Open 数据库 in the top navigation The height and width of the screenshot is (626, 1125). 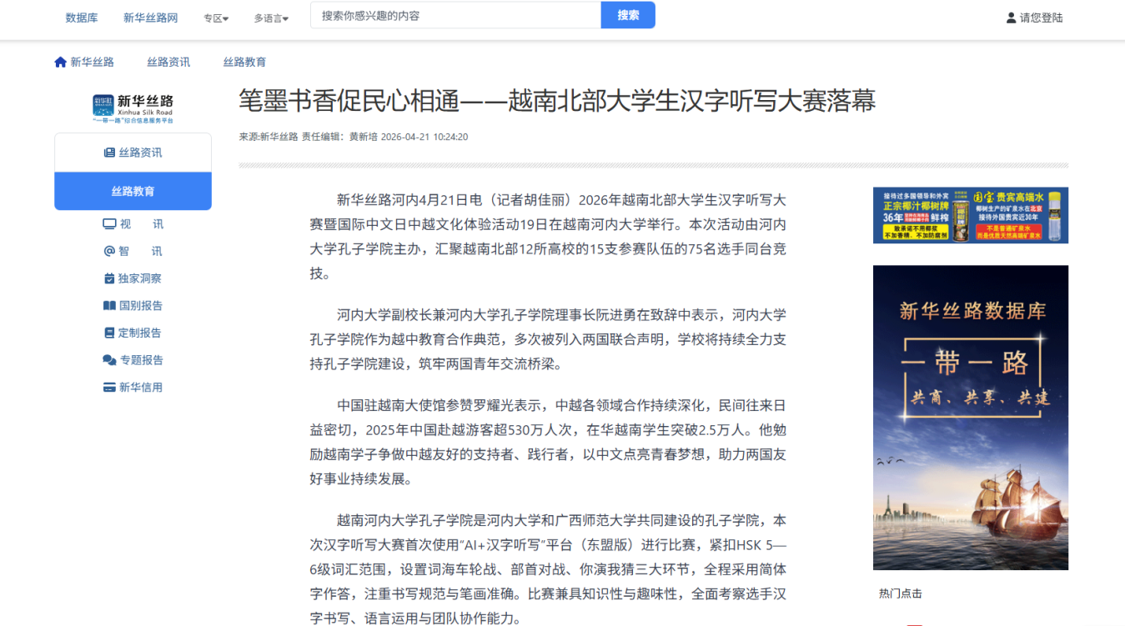coord(82,18)
